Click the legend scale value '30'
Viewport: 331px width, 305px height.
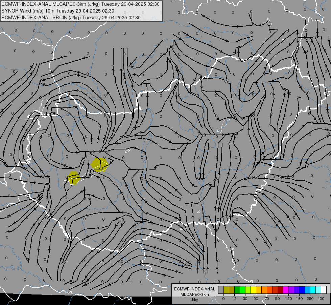[245, 299]
